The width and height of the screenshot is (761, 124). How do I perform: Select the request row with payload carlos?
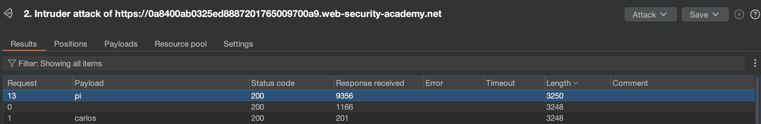coord(85,118)
